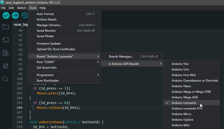The height and width of the screenshot is (129, 224).
Task: Select Upload SSL Root Certificates
Action: pyautogui.click(x=65, y=49)
